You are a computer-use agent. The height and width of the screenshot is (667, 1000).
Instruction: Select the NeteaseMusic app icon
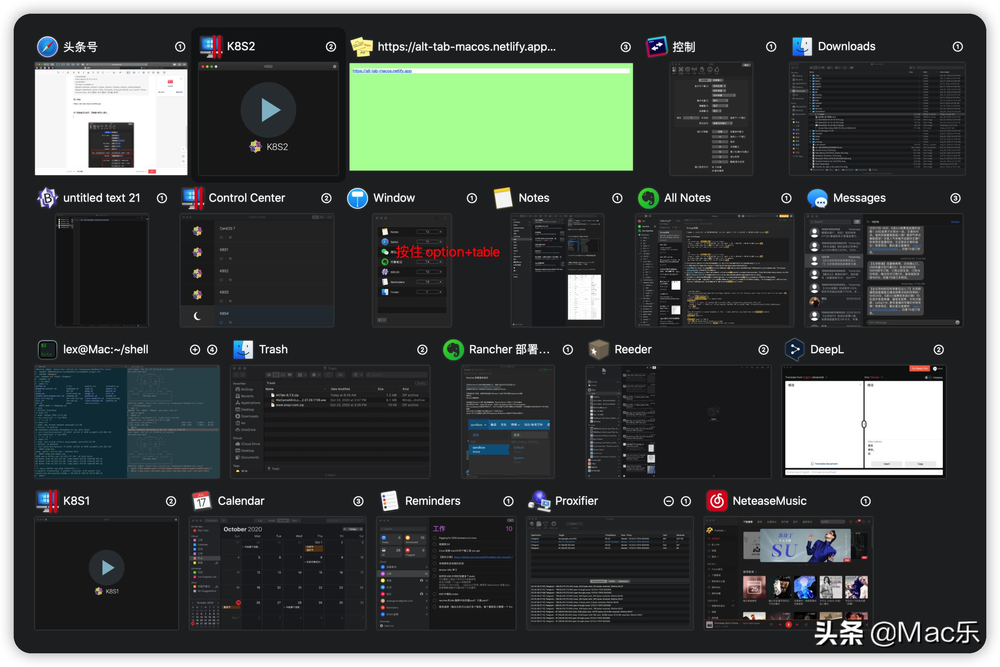[x=717, y=501]
